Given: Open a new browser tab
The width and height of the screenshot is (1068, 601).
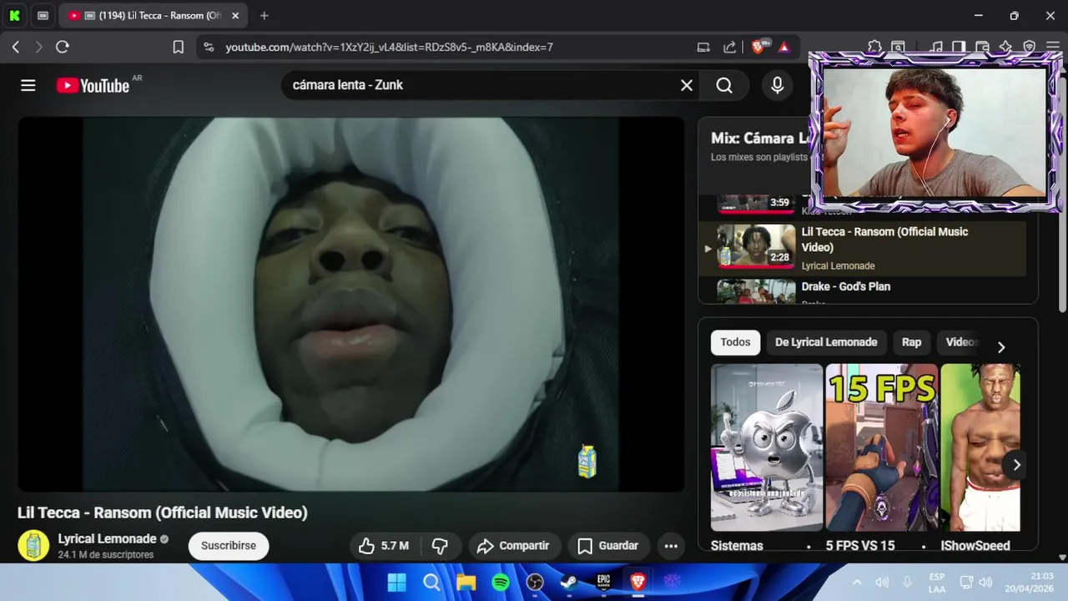Looking at the screenshot, I should click(x=264, y=15).
